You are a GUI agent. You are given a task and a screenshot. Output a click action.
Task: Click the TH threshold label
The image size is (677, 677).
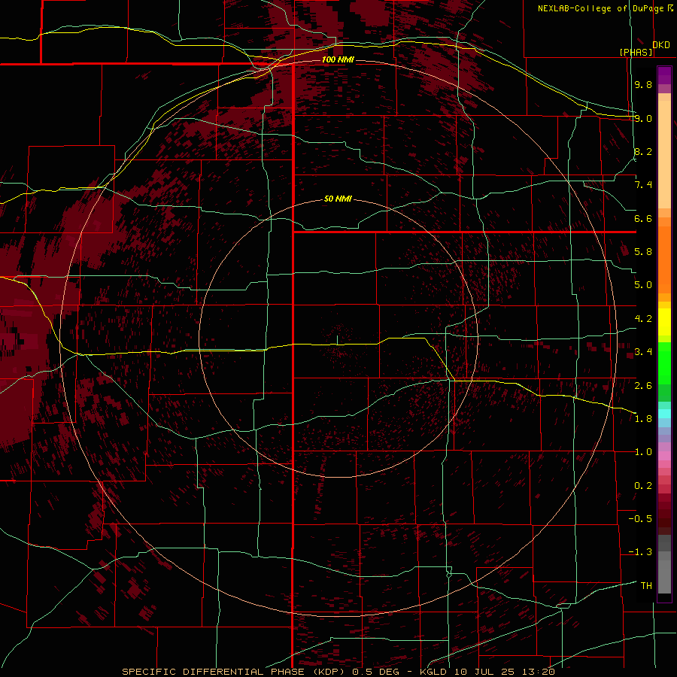646,586
